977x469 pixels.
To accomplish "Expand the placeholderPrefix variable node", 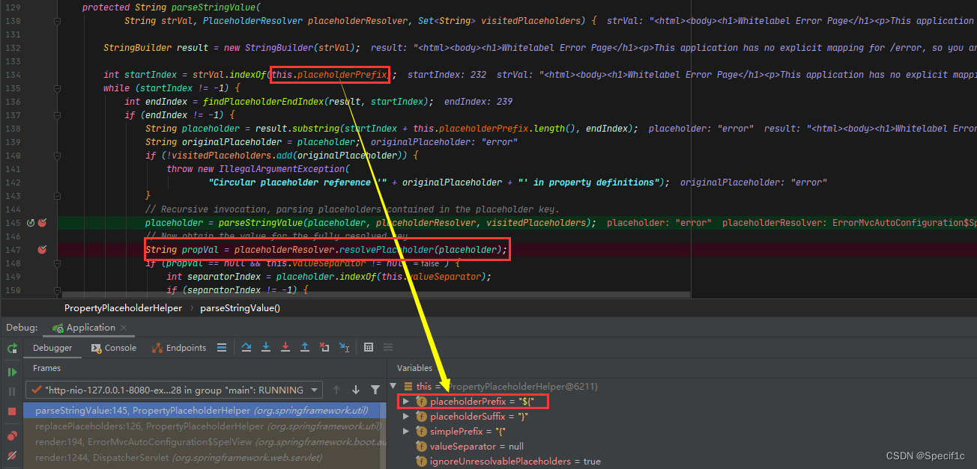I will pyautogui.click(x=406, y=402).
